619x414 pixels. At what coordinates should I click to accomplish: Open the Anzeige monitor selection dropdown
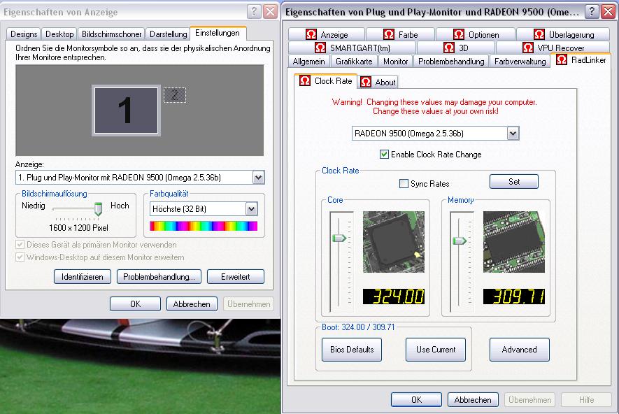[x=259, y=178]
